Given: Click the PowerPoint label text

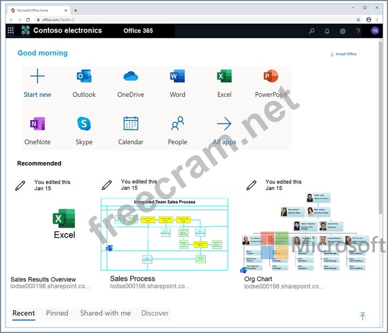Looking at the screenshot, I should [271, 94].
